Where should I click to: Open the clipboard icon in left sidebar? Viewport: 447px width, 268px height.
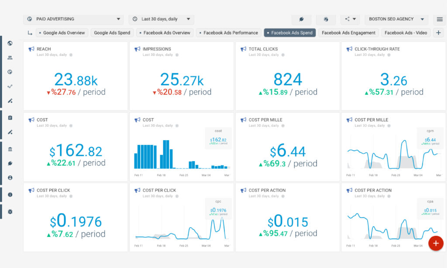pyautogui.click(x=10, y=117)
